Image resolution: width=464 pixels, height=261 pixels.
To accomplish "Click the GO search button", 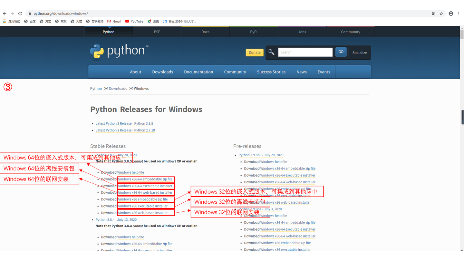I will click(341, 52).
